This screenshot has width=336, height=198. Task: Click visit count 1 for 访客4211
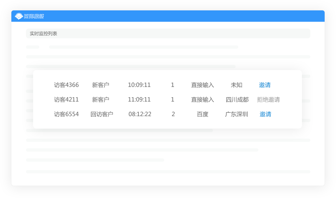[172, 100]
